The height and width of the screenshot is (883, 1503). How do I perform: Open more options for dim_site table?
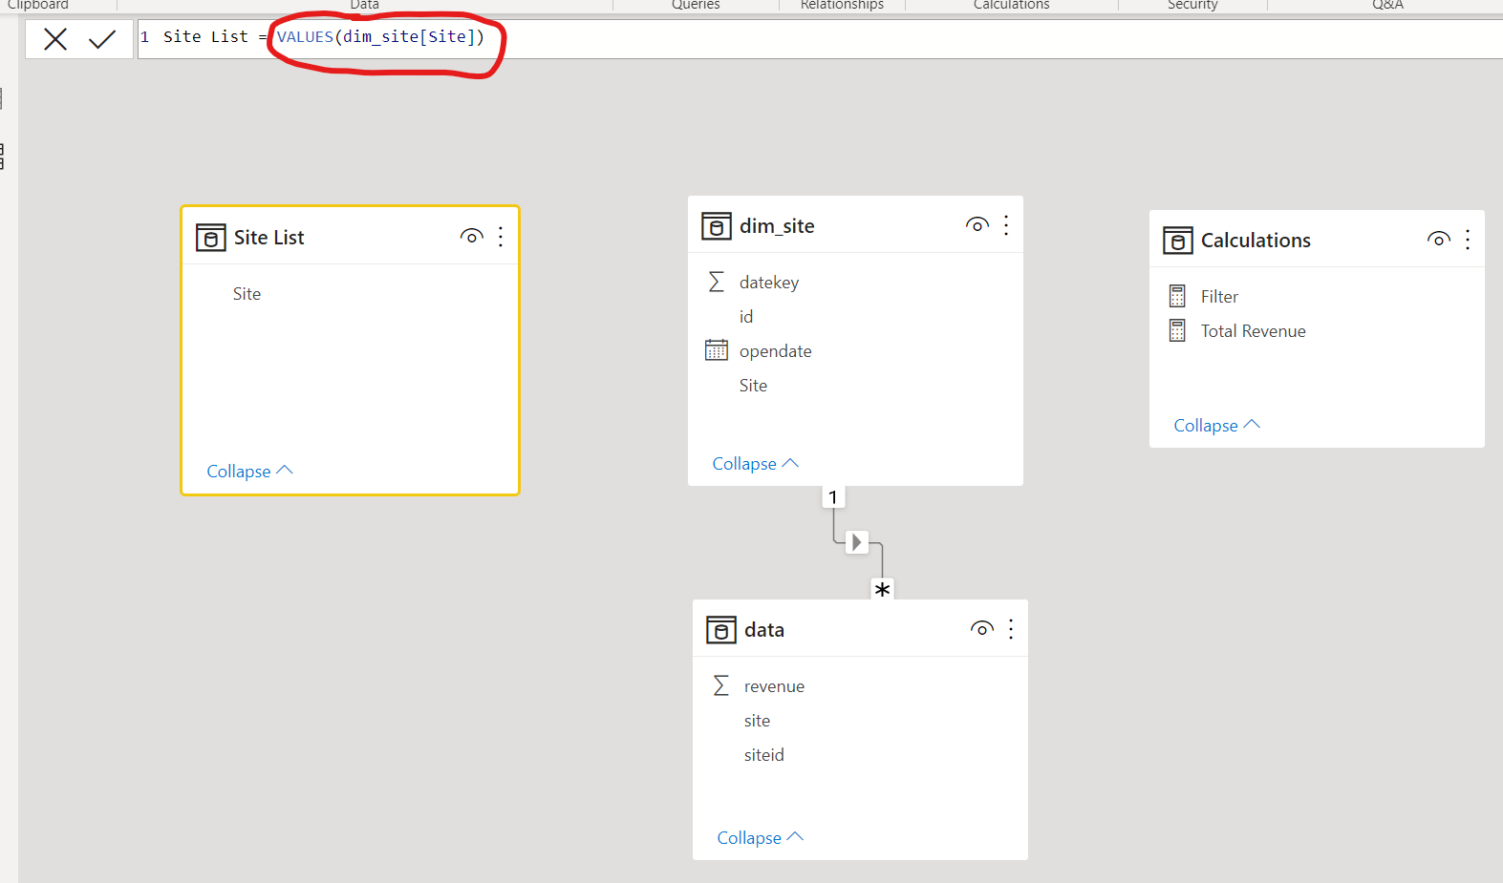click(x=1006, y=225)
